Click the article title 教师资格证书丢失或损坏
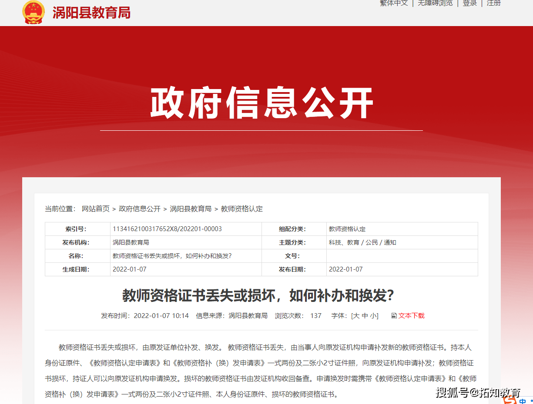 [258, 296]
